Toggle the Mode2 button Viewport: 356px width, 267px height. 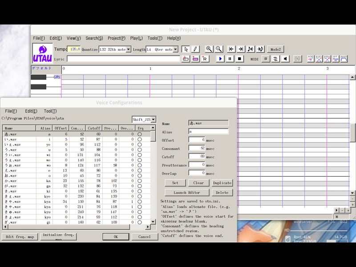pos(276,49)
